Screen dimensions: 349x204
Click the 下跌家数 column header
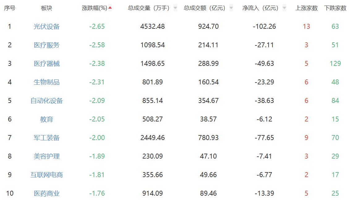tap(335, 8)
